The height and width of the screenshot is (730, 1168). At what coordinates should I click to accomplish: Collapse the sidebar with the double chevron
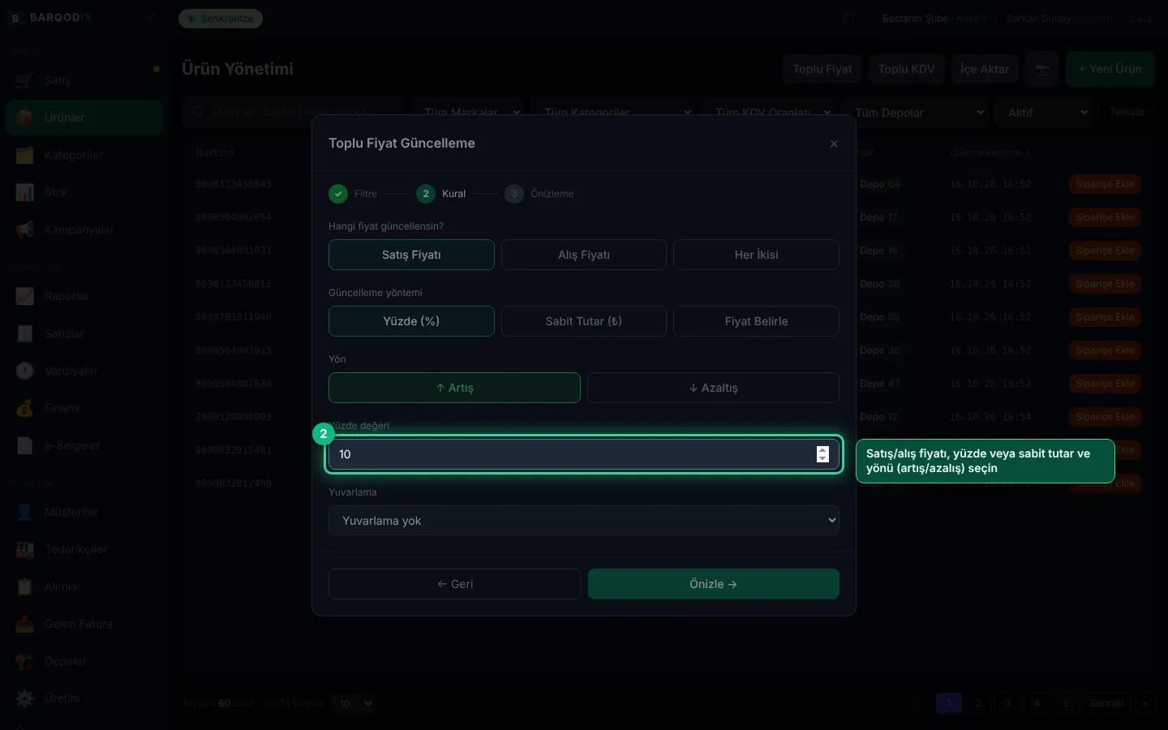click(150, 18)
